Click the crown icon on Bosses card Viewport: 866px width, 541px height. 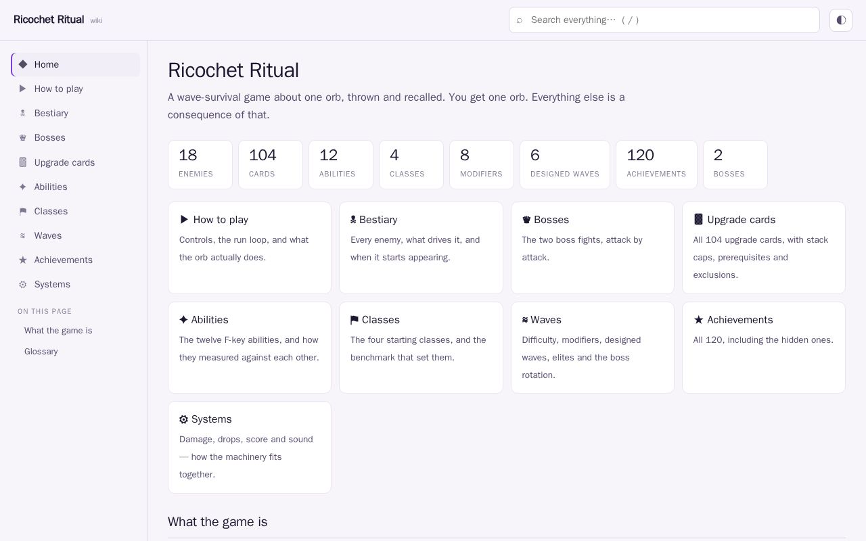click(526, 220)
